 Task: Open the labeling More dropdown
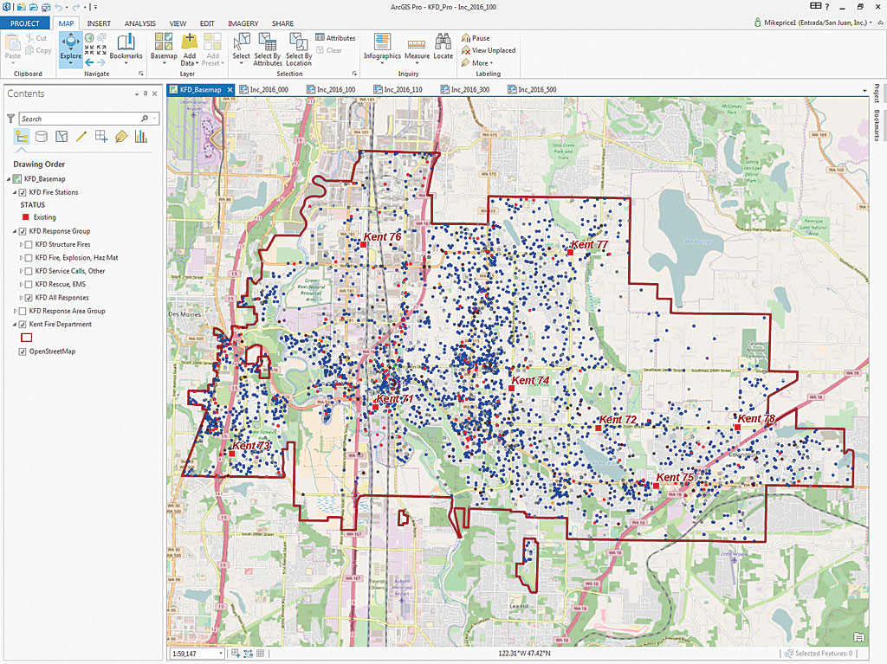[x=477, y=63]
